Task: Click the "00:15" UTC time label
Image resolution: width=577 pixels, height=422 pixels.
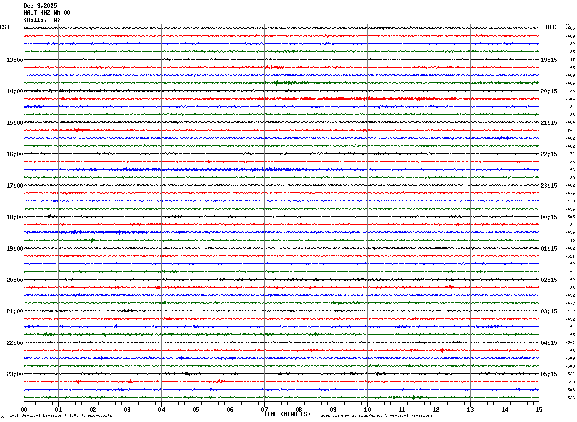Action: [549, 217]
